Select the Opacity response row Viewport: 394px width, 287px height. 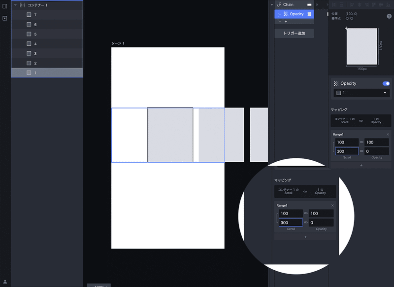click(294, 14)
